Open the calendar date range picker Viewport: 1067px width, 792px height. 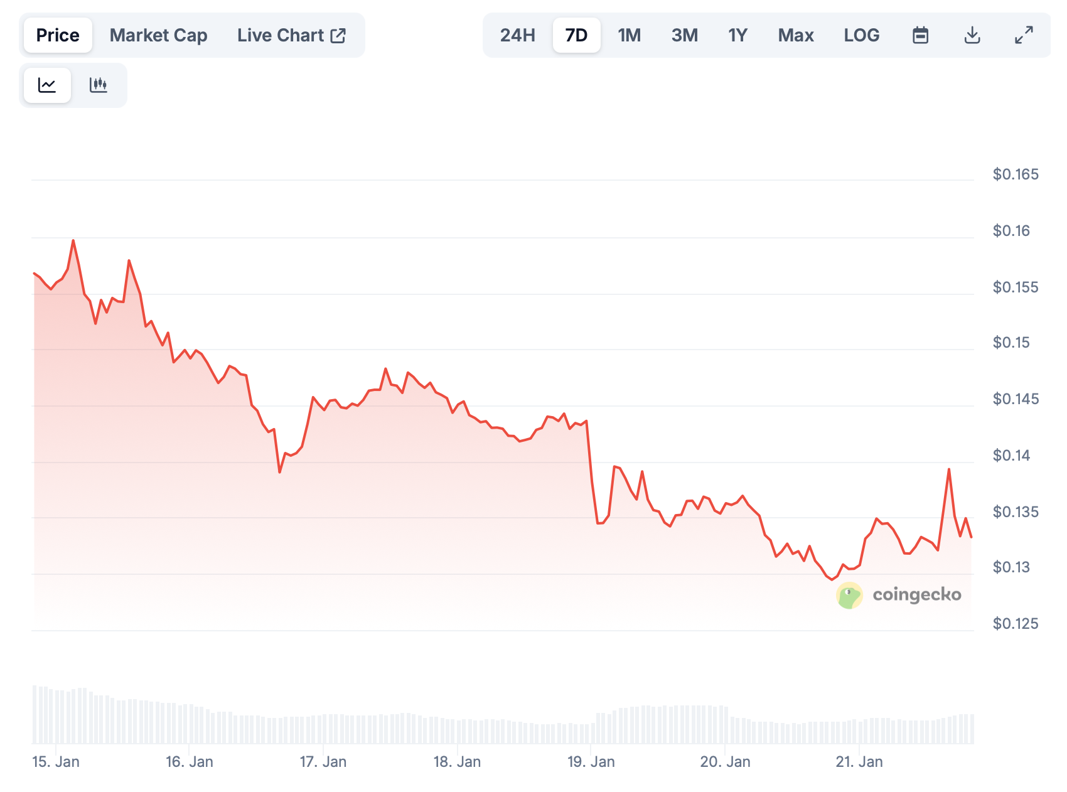[x=920, y=35]
